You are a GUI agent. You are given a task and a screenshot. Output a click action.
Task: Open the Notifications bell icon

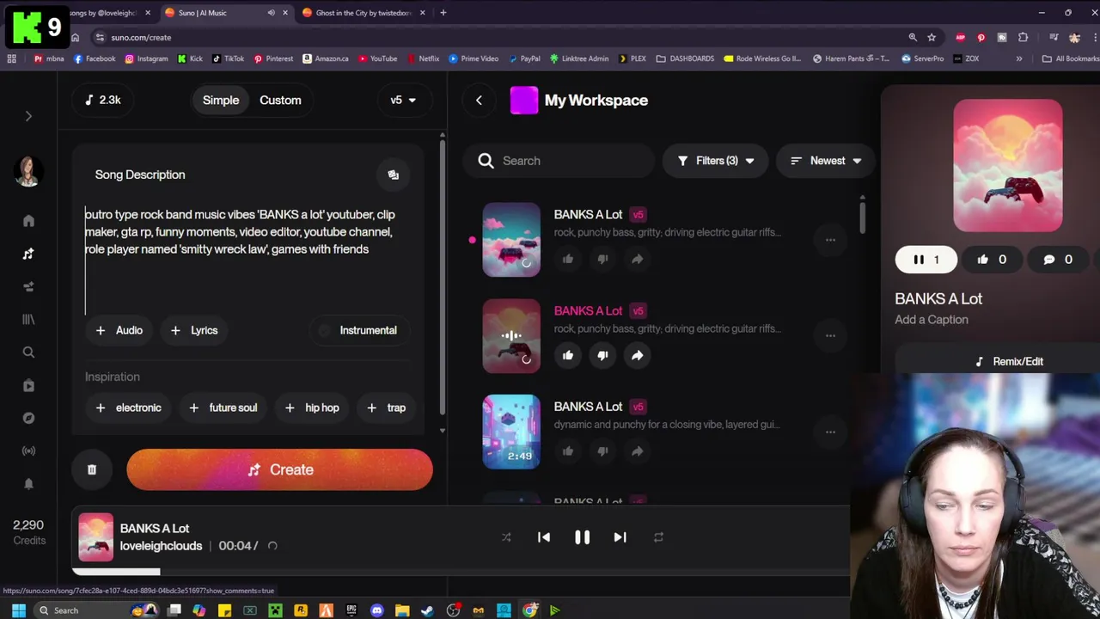click(x=28, y=483)
